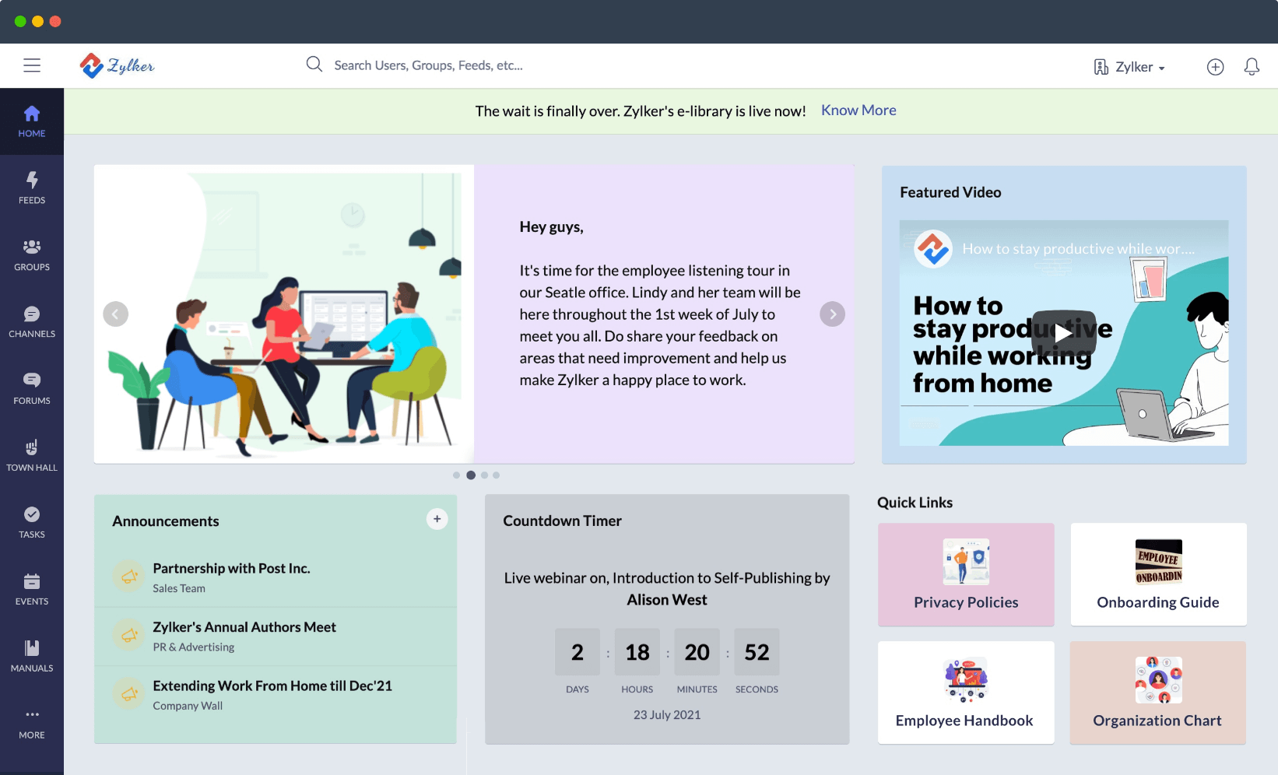Open Town Hall from the sidebar
1278x775 pixels.
[x=32, y=456]
